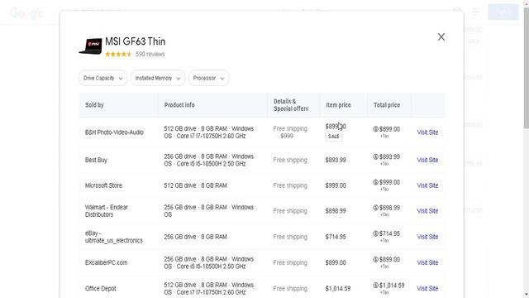Select the Office Depot seller name
This screenshot has width=529, height=298.
[101, 289]
